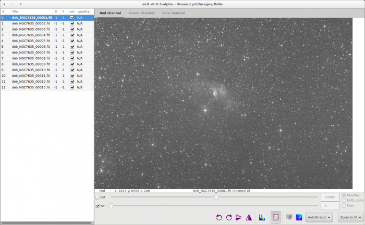Select file name deb_NGC7635_00012.fit

(x=31, y=82)
